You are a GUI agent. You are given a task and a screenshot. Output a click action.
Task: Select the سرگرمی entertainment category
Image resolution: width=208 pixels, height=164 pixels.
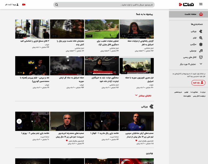[197, 44]
